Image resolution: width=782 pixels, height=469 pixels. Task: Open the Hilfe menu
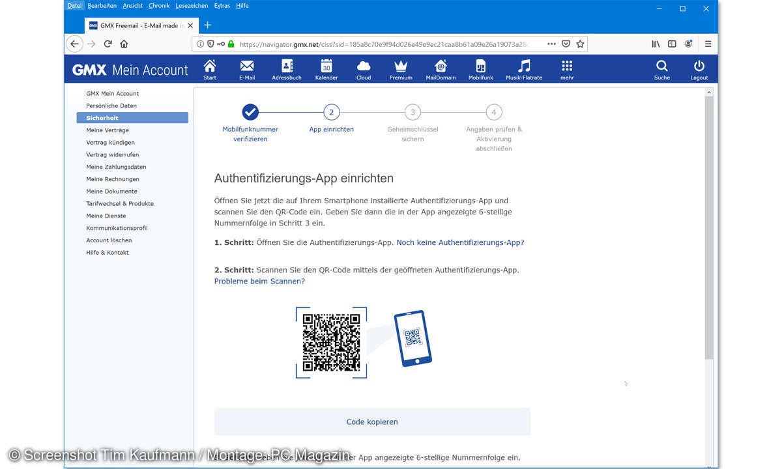242,5
